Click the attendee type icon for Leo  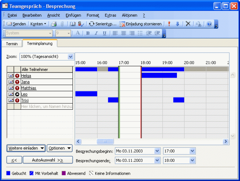(17, 94)
